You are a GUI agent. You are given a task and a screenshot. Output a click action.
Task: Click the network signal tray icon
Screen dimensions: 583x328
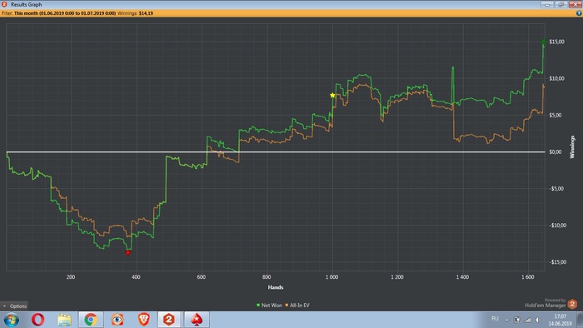click(527, 320)
